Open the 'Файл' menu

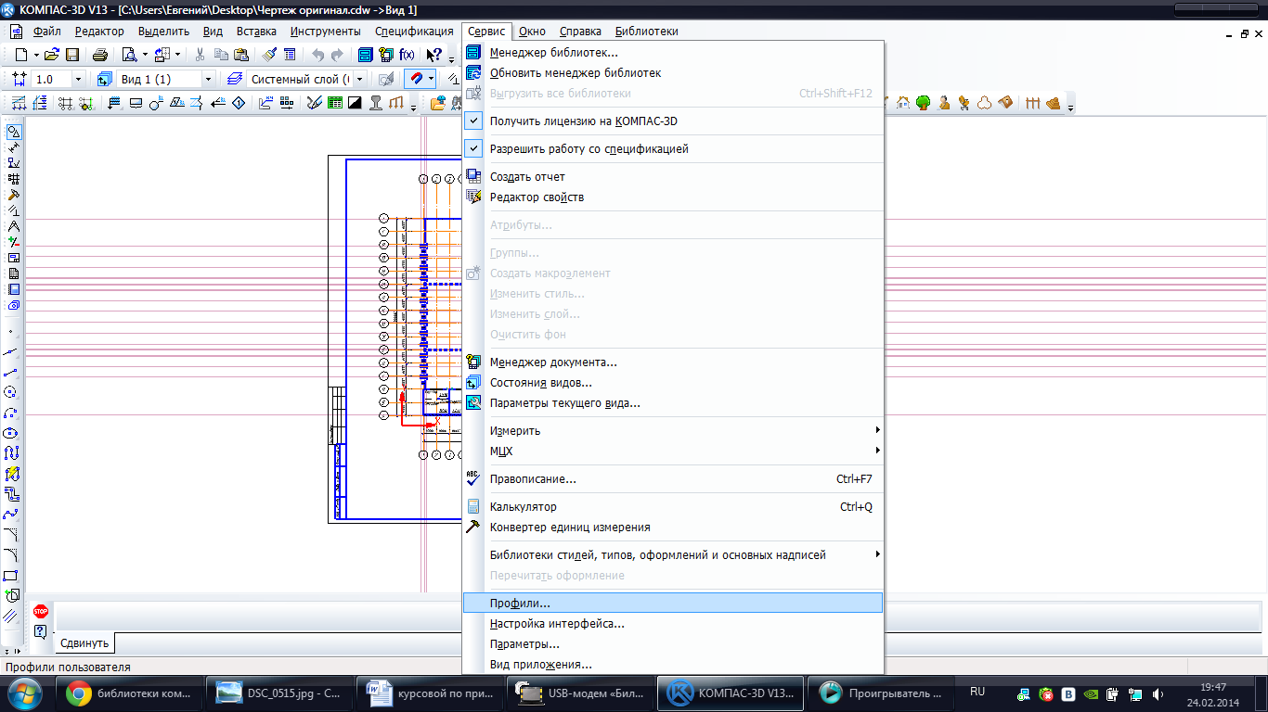(x=46, y=32)
